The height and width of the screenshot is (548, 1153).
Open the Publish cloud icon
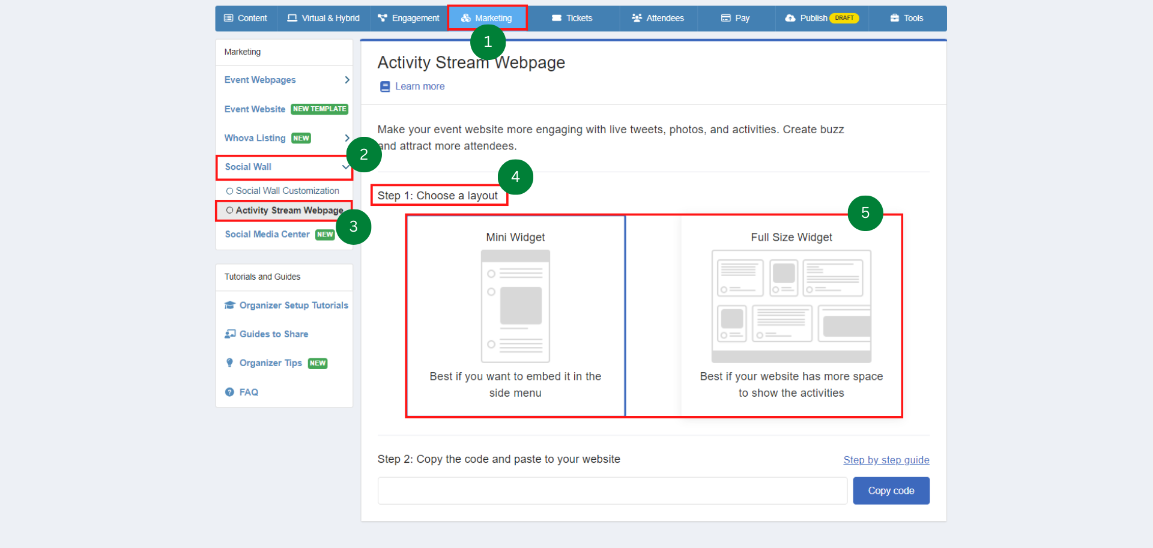(790, 18)
